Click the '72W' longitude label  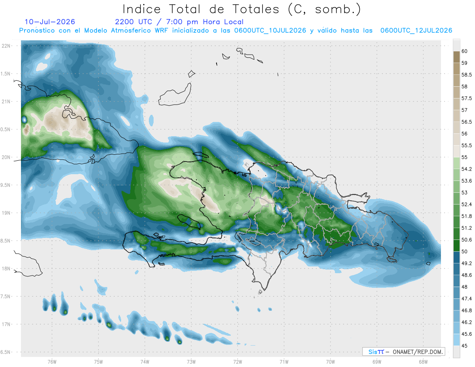[238, 361]
